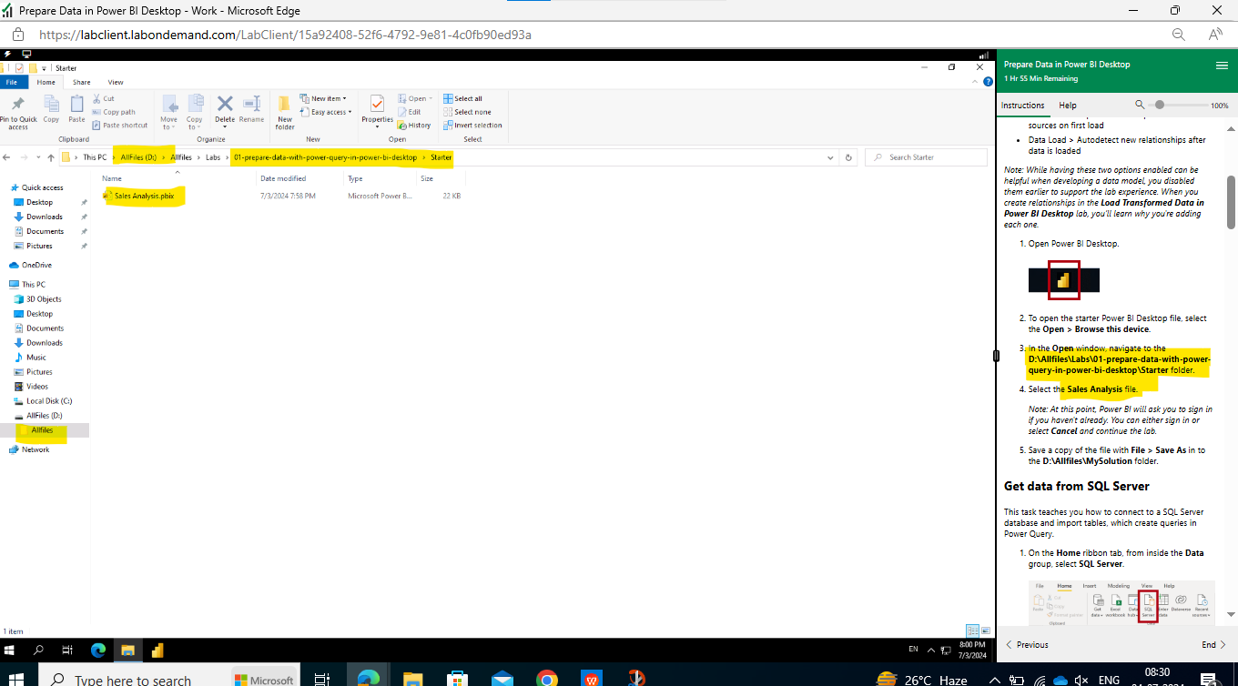This screenshot has width=1238, height=686.
Task: Open File Explorer help question icon
Action: 989,82
